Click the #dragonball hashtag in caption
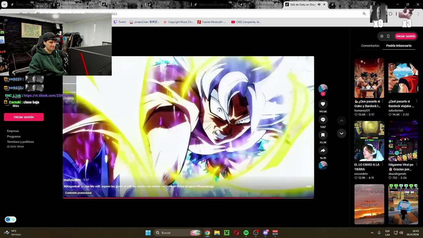The image size is (423, 238). (x=72, y=186)
